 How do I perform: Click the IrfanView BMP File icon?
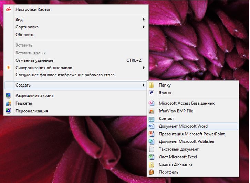pos(151,111)
